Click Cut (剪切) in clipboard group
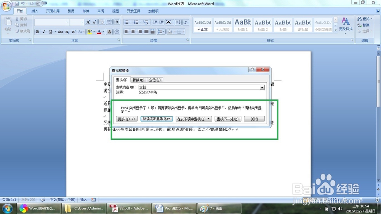The height and width of the screenshot is (214, 381). (x=21, y=19)
